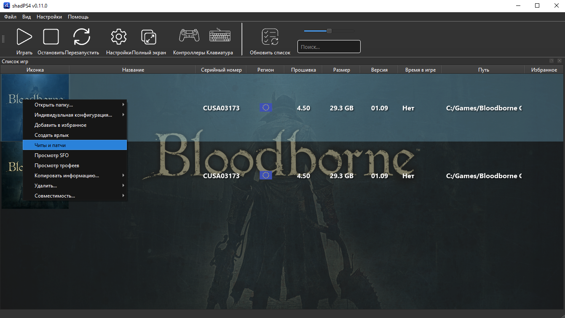Click the Refresh list (Обновить список) icon

270,37
